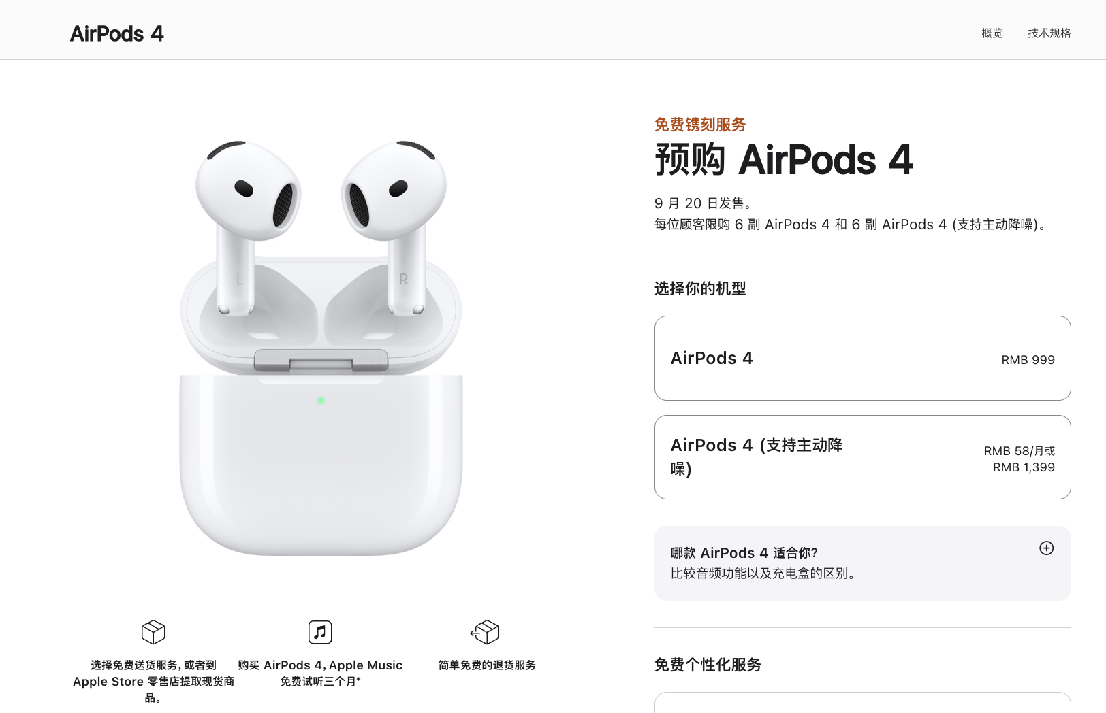This screenshot has width=1106, height=713.
Task: Click the 免费镌刻服务 label
Action: [x=700, y=125]
